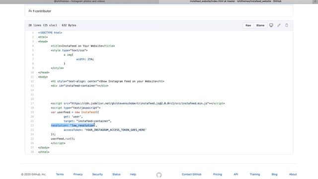Click the jsdelivr script src line

[138, 103]
